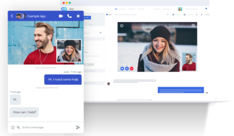
Task: Close the Example App chat widget
Action: pyautogui.click(x=78, y=16)
